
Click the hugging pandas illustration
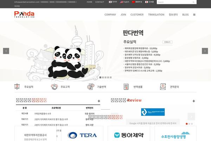coord(68,63)
